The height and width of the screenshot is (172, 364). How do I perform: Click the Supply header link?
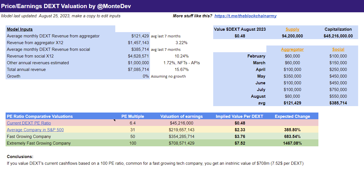coord(292,29)
